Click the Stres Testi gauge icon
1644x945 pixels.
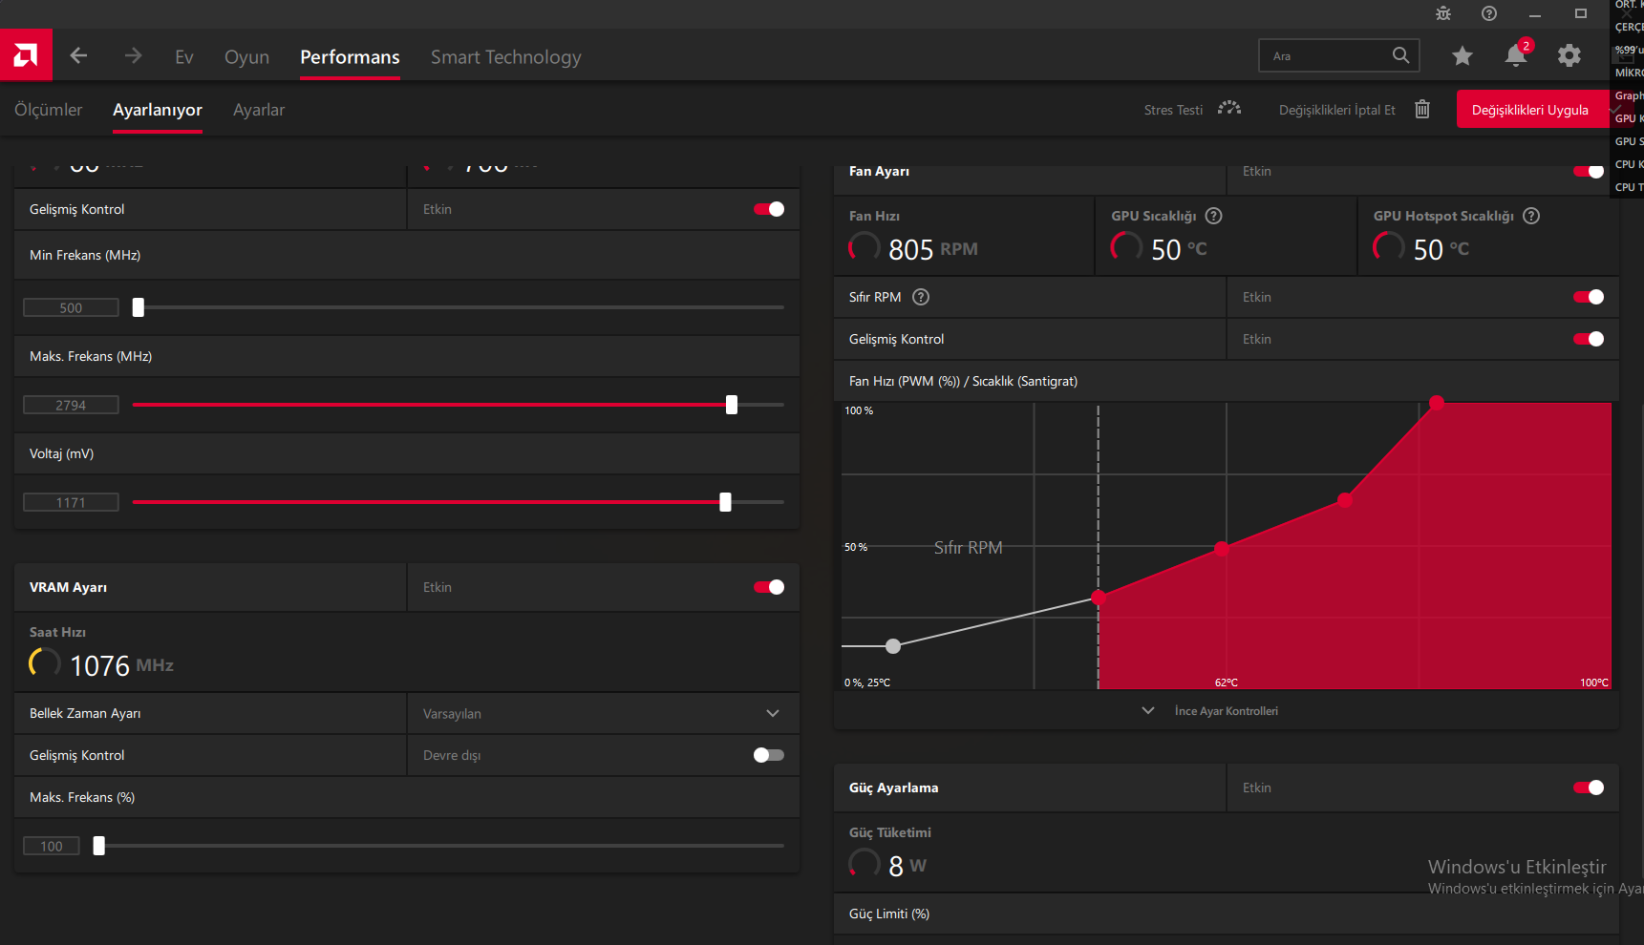click(x=1229, y=109)
